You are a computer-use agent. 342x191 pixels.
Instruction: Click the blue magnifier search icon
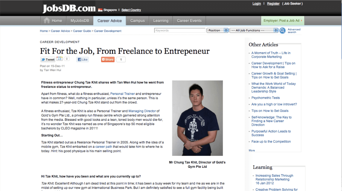pyautogui.click(x=282, y=31)
